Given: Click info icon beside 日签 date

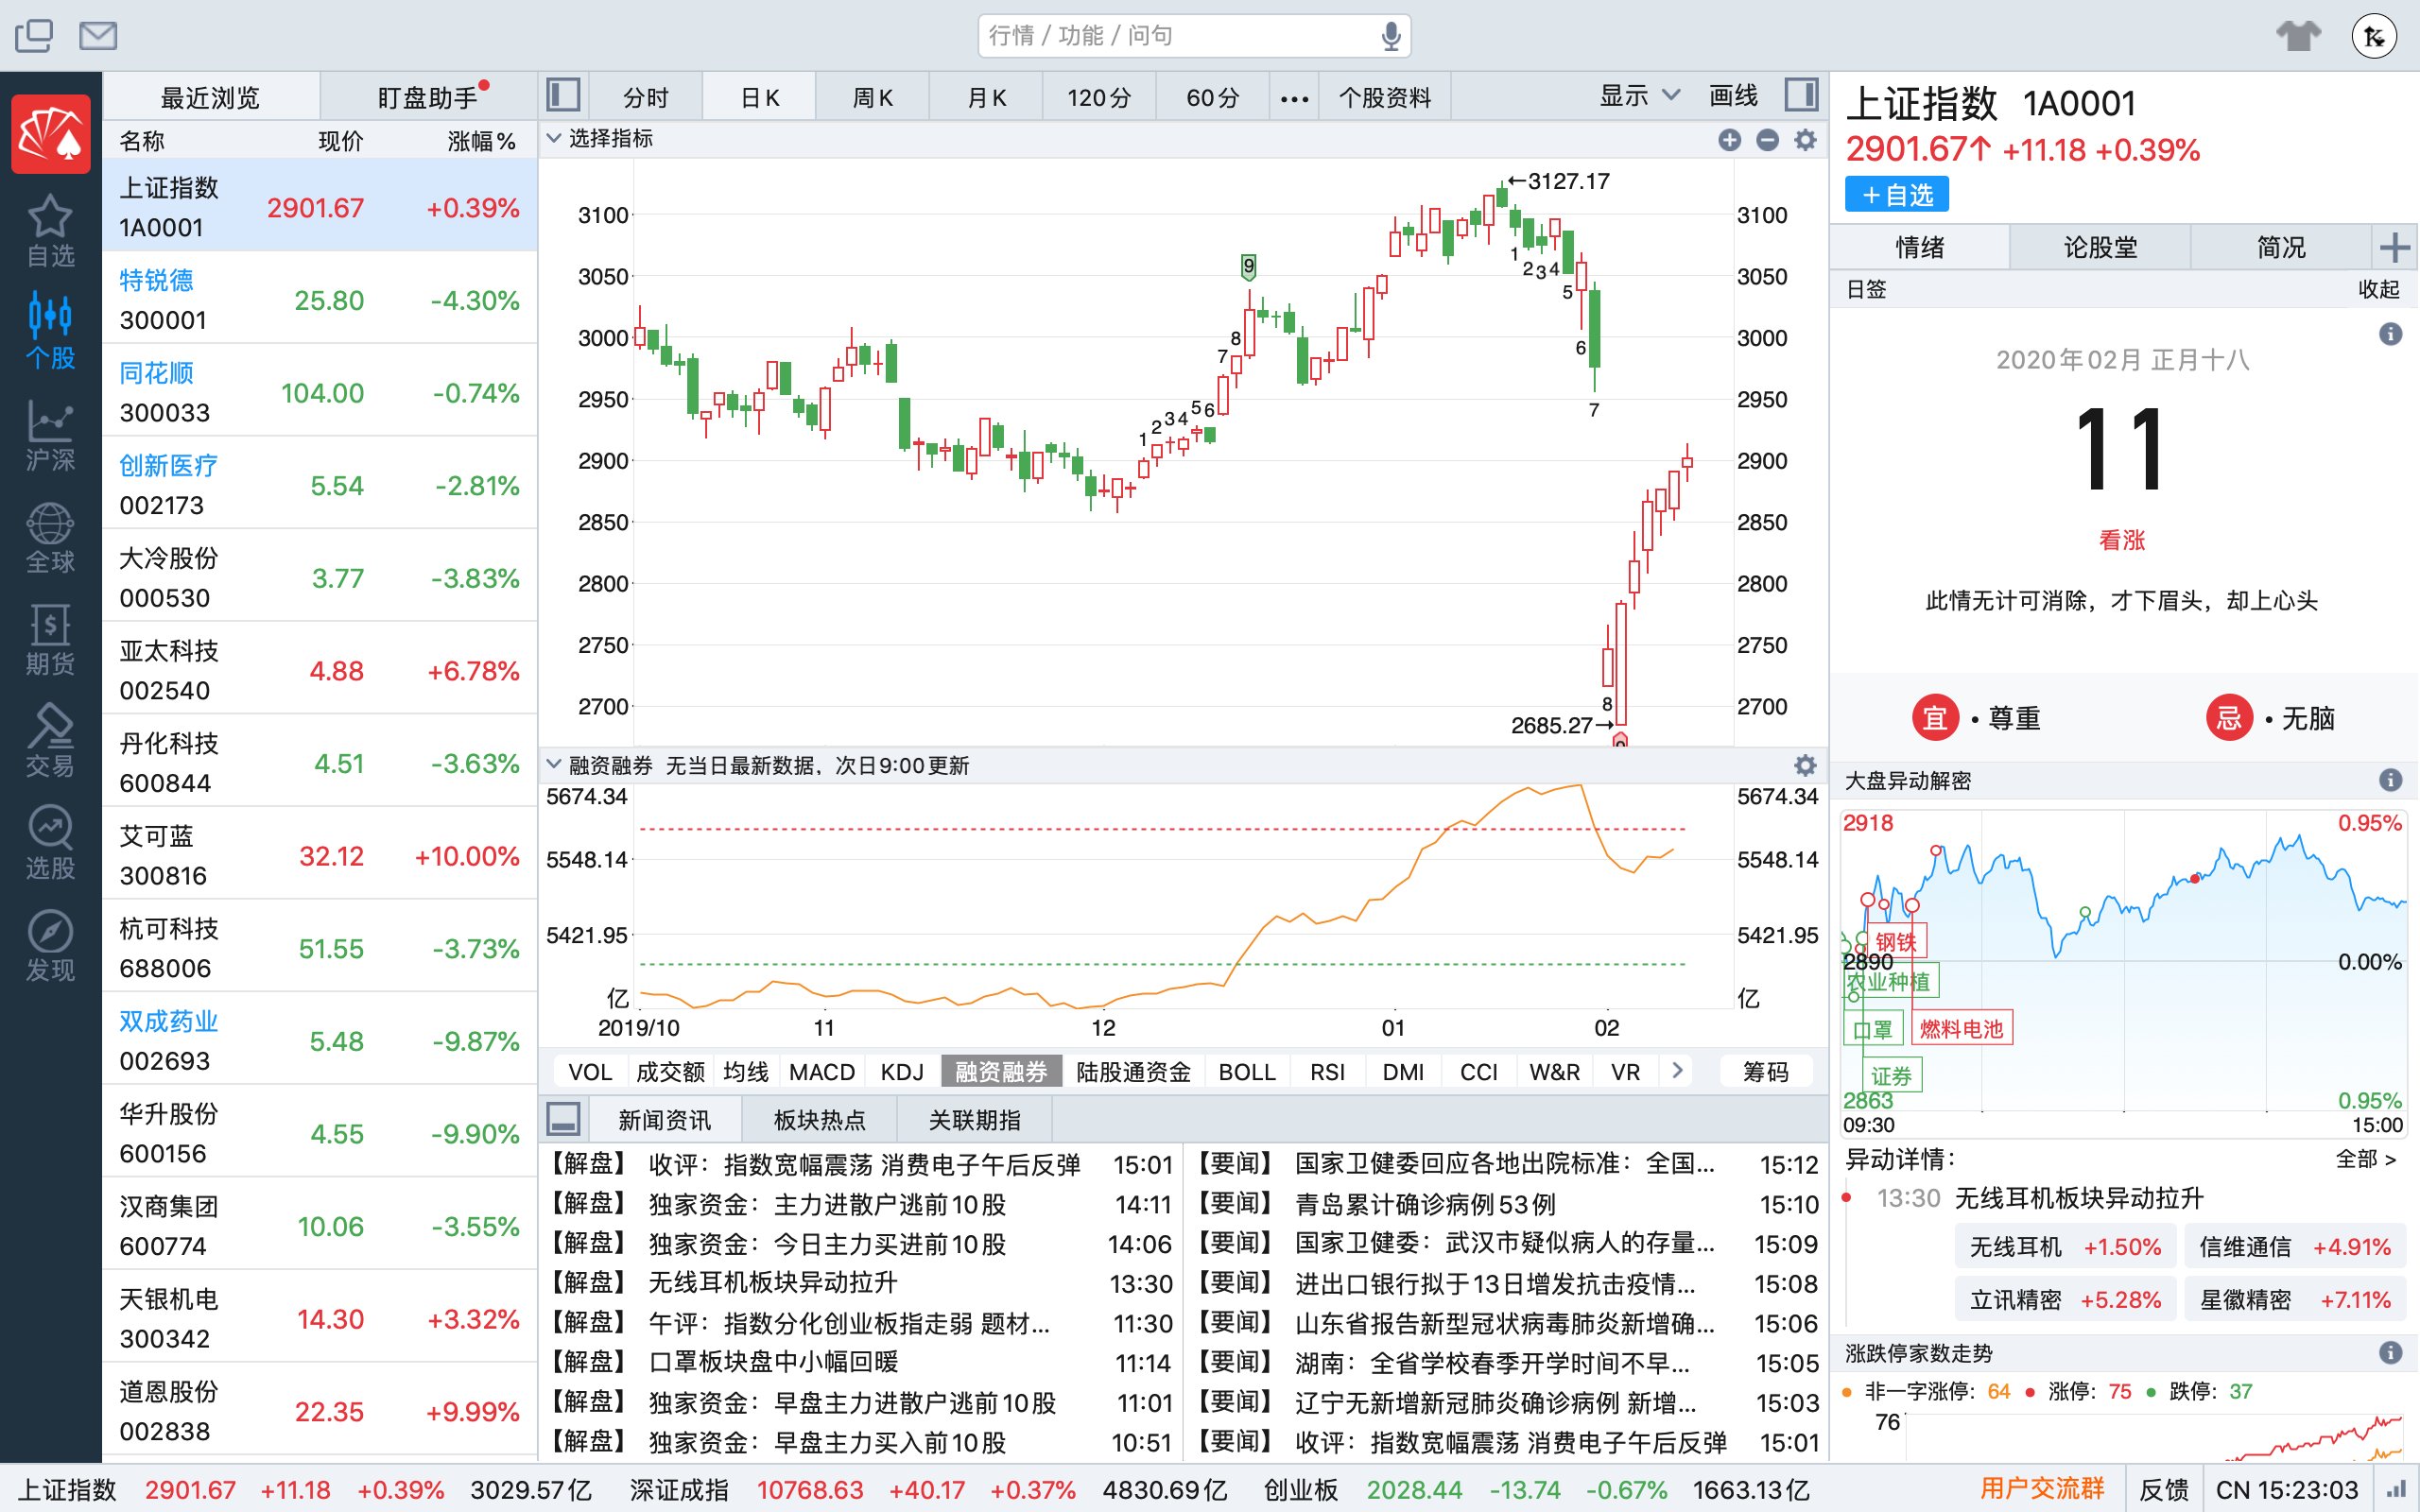Looking at the screenshot, I should [2391, 334].
